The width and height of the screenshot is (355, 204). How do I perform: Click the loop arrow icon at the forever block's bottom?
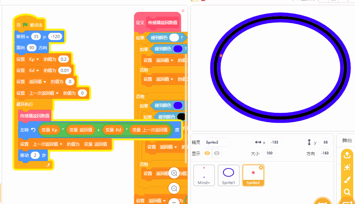click(x=48, y=165)
